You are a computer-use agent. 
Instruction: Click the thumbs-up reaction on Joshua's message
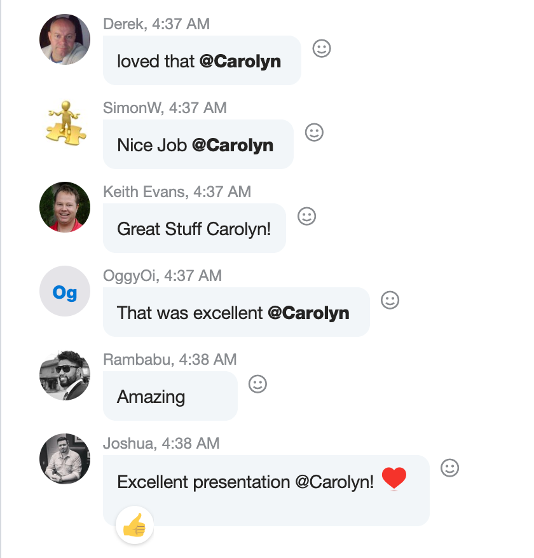[135, 525]
